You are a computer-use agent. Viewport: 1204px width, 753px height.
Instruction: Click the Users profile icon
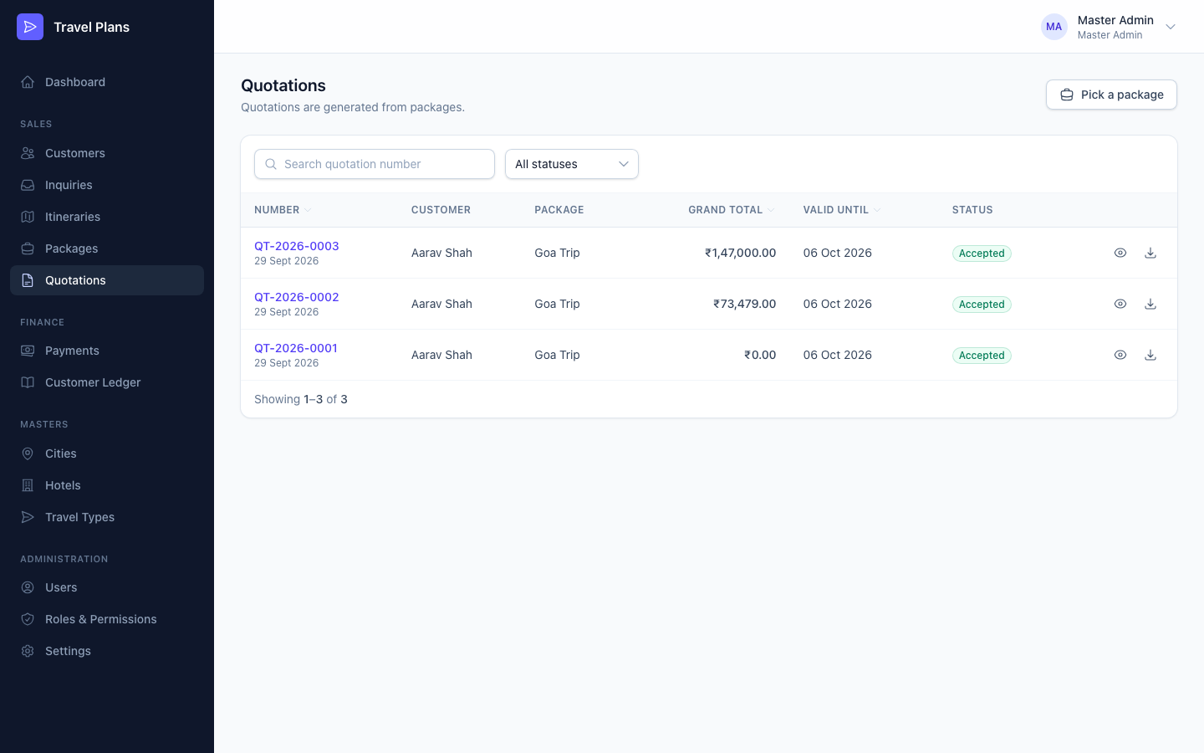click(x=28, y=587)
